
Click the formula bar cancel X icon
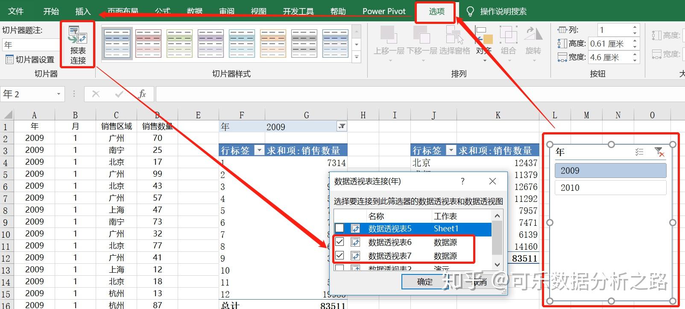pyautogui.click(x=96, y=94)
